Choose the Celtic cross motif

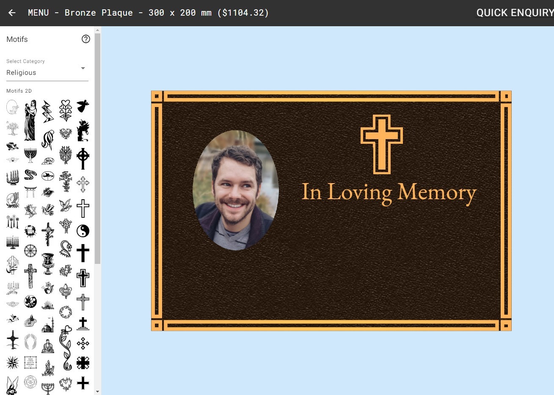coord(83,159)
